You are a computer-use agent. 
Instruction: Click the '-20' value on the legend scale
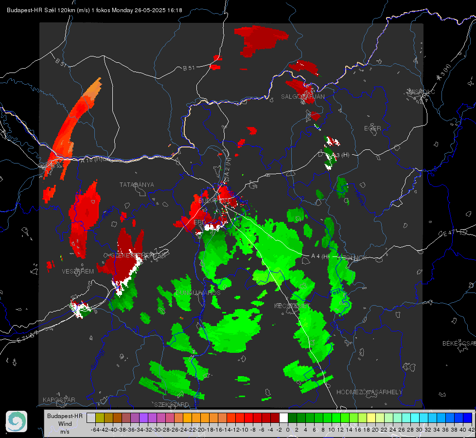point(200,430)
